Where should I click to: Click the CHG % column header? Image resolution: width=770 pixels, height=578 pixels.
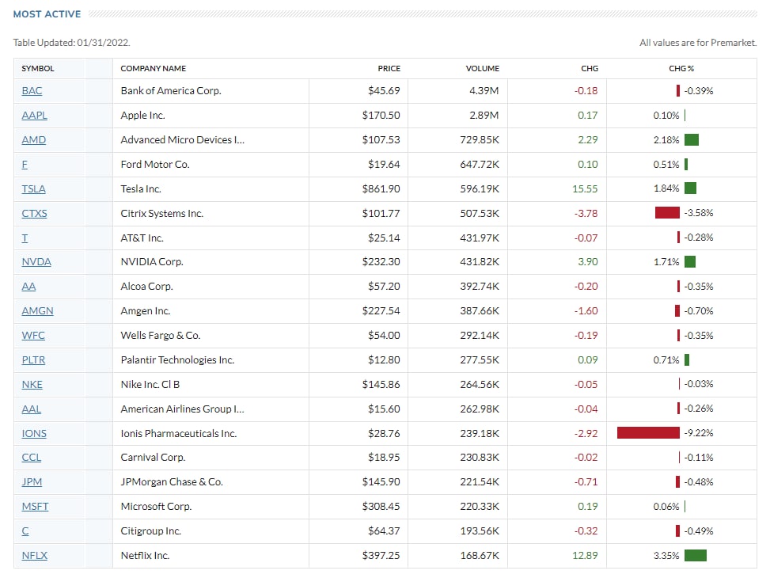click(678, 69)
